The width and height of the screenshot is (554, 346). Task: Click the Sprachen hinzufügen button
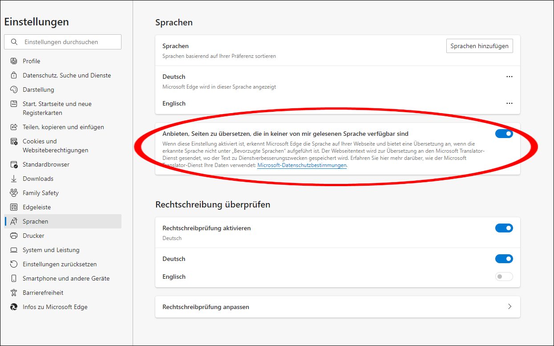click(x=480, y=46)
